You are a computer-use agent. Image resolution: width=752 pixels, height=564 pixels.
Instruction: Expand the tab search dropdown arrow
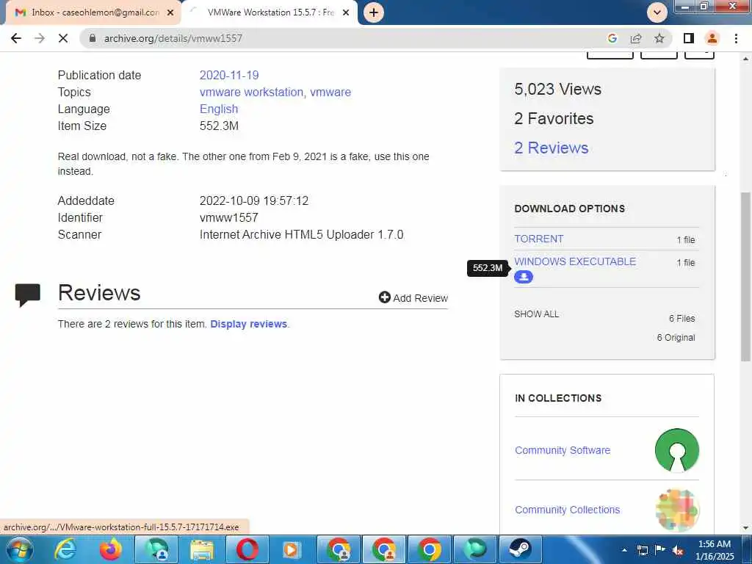[x=657, y=12]
